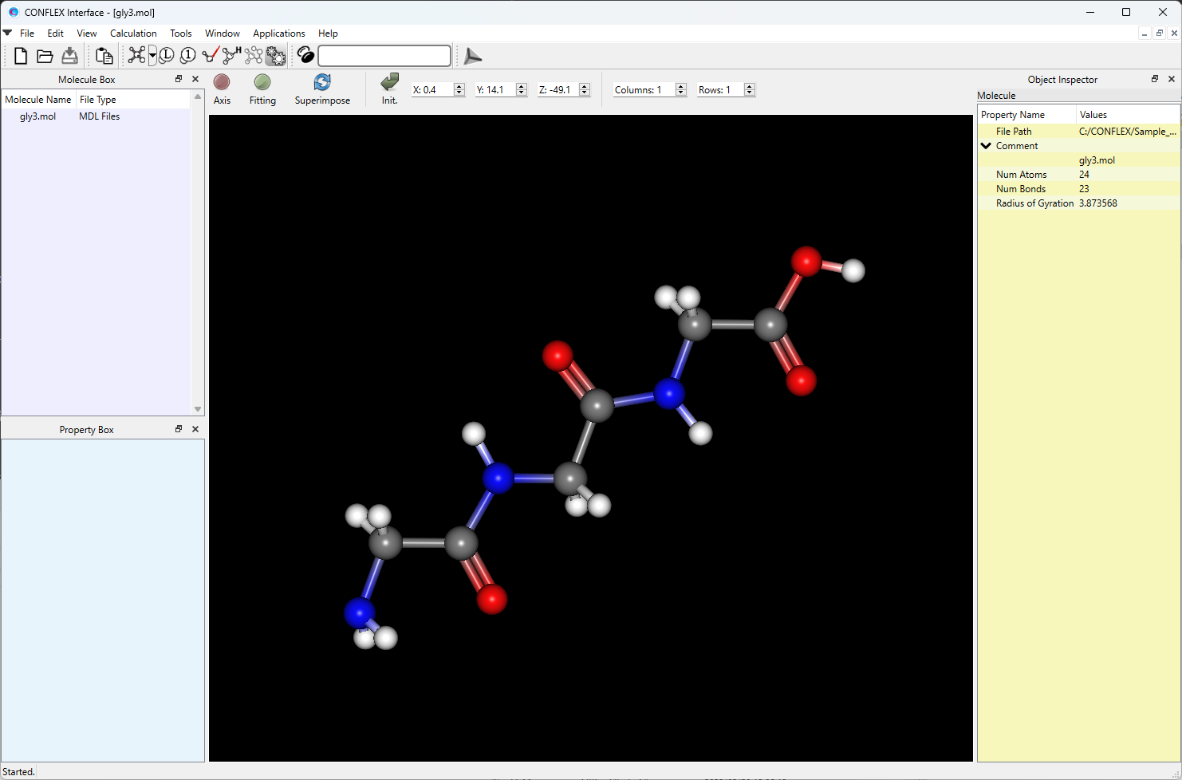Click the eraser tool next to search box
Screen dimensions: 1182x780
(305, 55)
